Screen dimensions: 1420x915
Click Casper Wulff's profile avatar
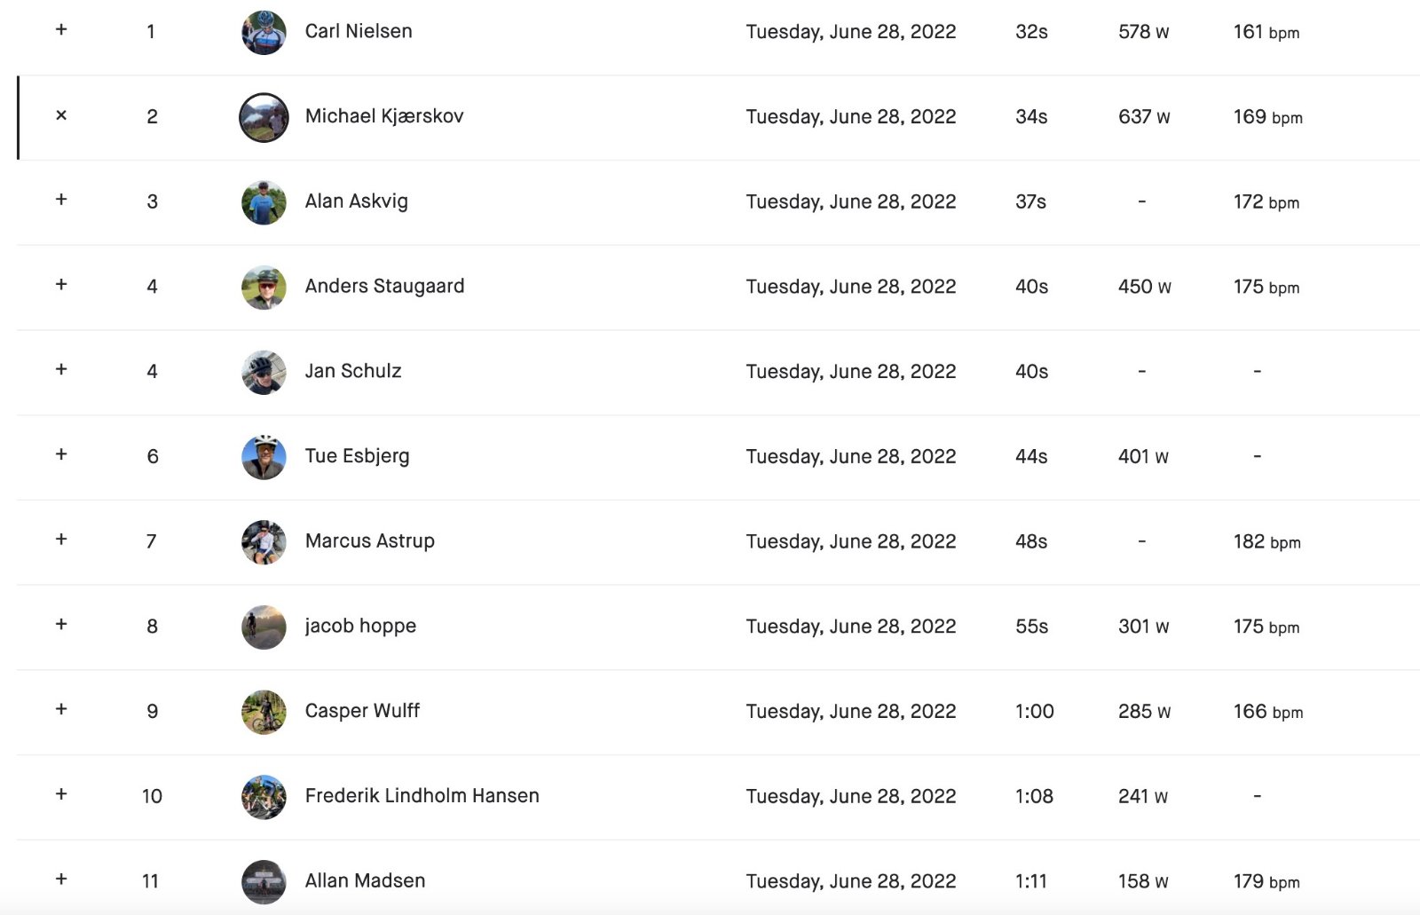[x=264, y=712]
